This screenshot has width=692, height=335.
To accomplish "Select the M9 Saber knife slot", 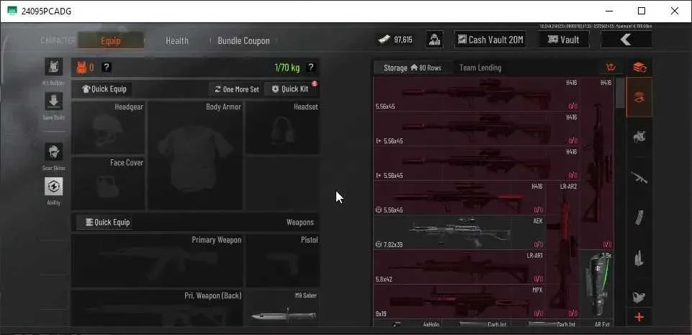I will 283,308.
